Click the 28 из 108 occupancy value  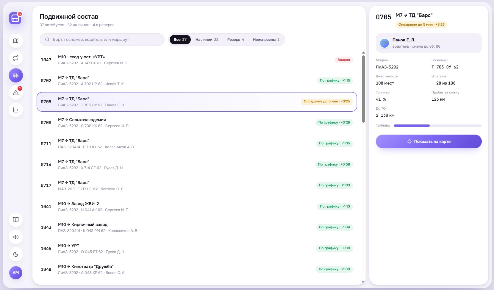tap(443, 83)
